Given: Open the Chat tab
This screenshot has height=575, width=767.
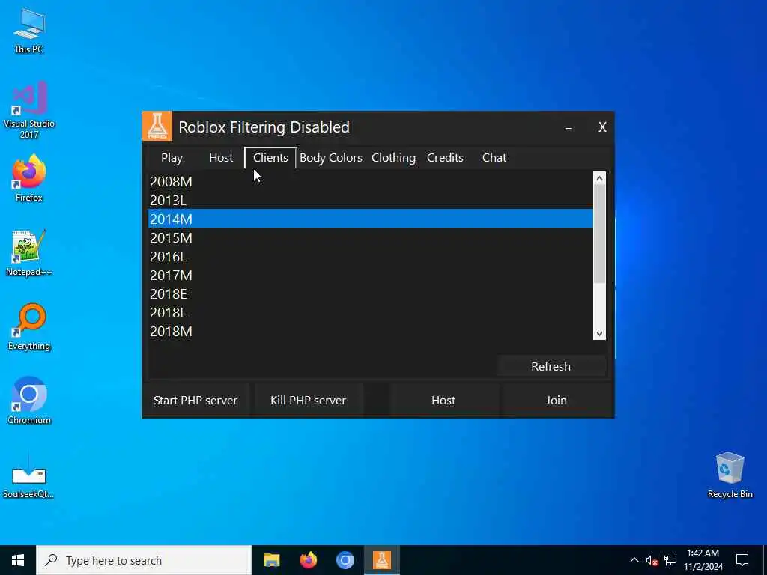Looking at the screenshot, I should pos(494,158).
